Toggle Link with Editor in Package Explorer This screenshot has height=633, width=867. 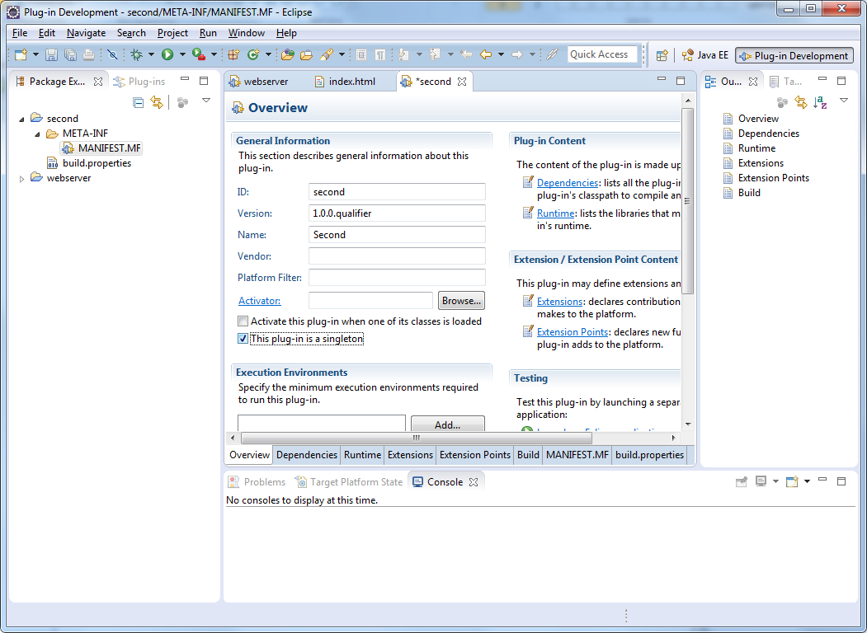click(157, 102)
